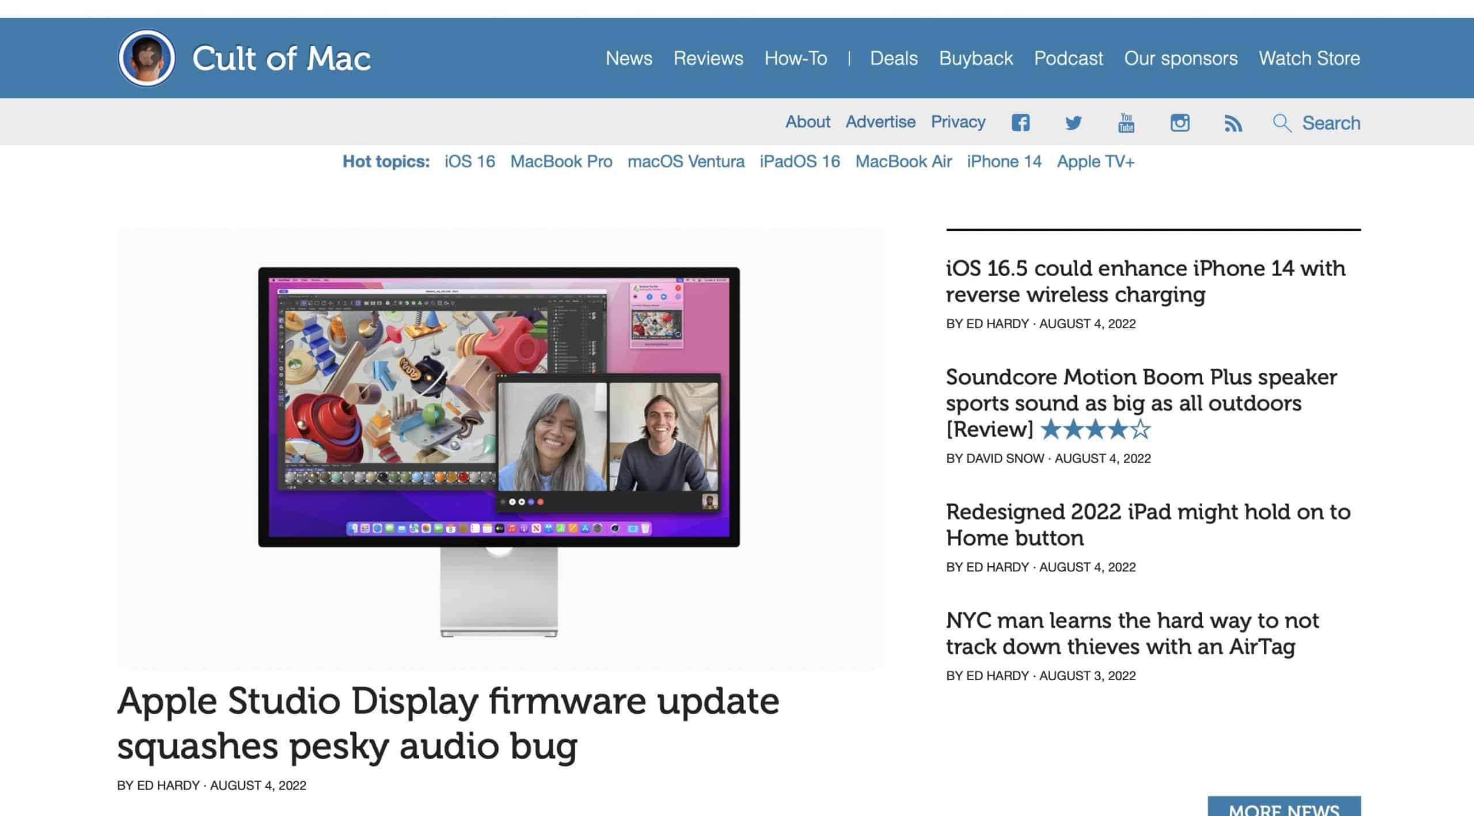This screenshot has height=816, width=1474.
Task: Open the Studio Display featured image
Action: 500,449
